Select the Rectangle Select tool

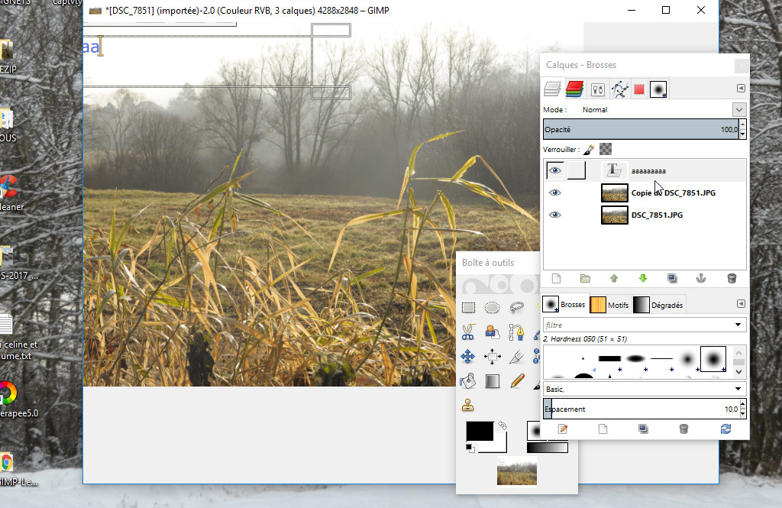click(x=468, y=307)
